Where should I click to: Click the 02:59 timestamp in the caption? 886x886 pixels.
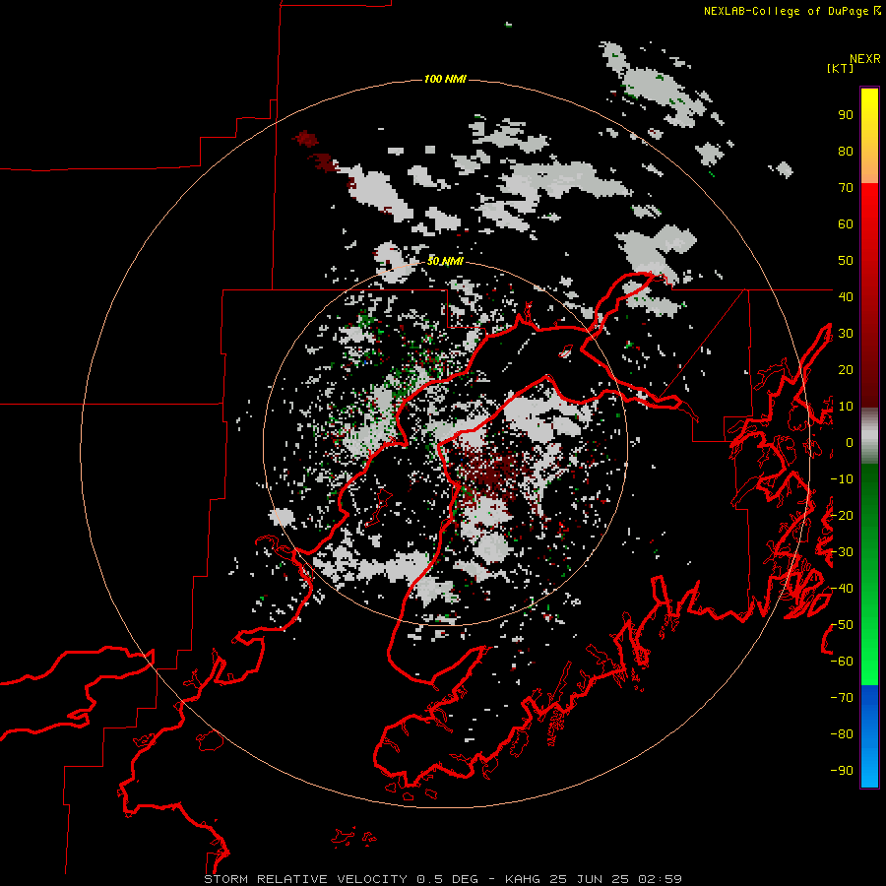pyautogui.click(x=660, y=879)
